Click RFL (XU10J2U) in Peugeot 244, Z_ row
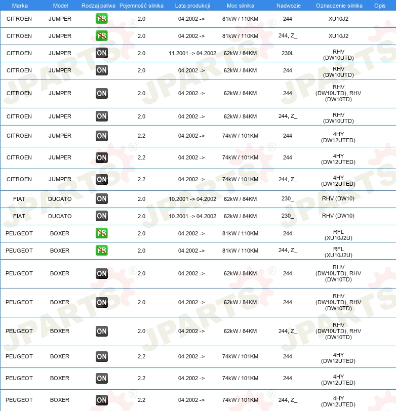 pos(338,252)
